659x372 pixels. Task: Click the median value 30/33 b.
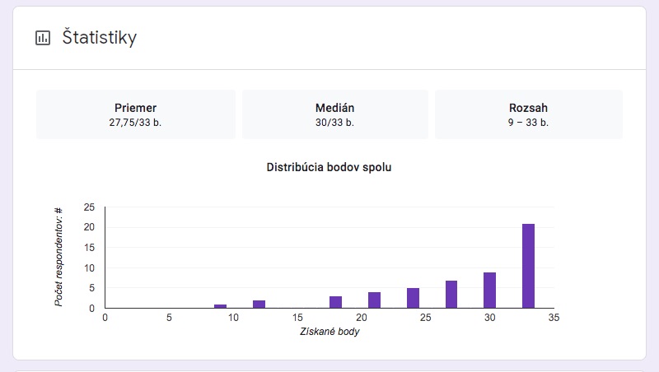coord(335,122)
